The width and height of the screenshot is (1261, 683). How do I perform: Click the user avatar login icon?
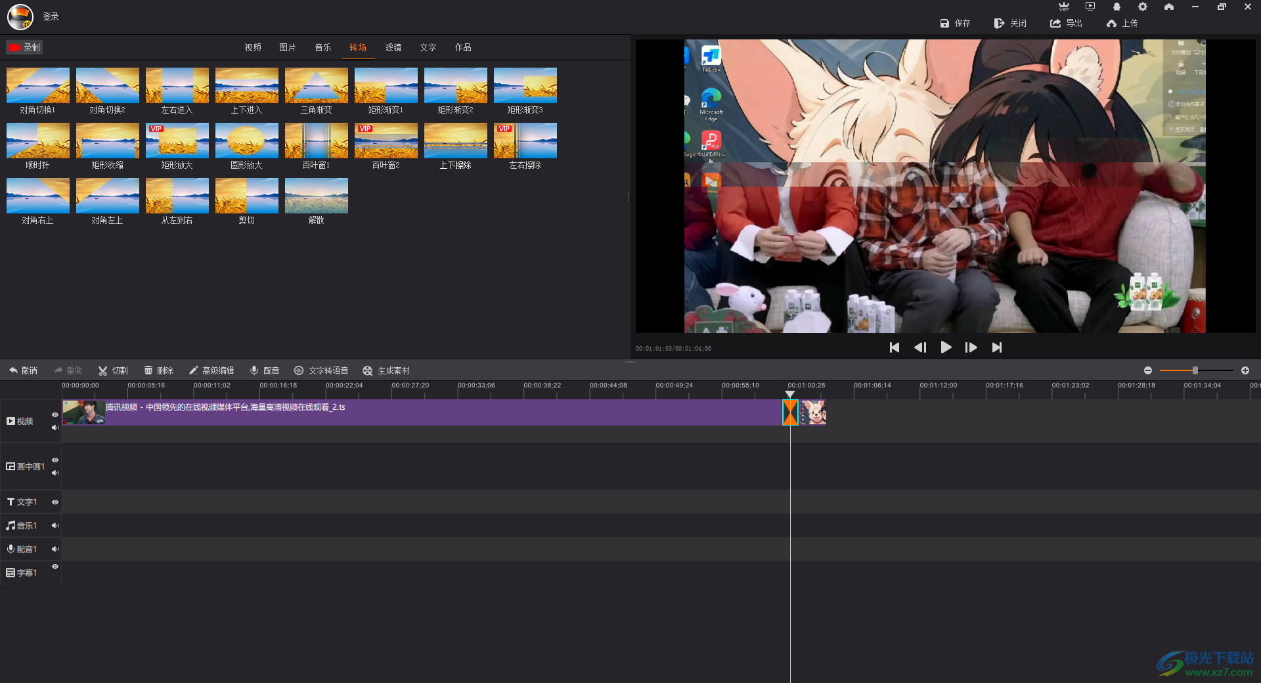point(20,16)
